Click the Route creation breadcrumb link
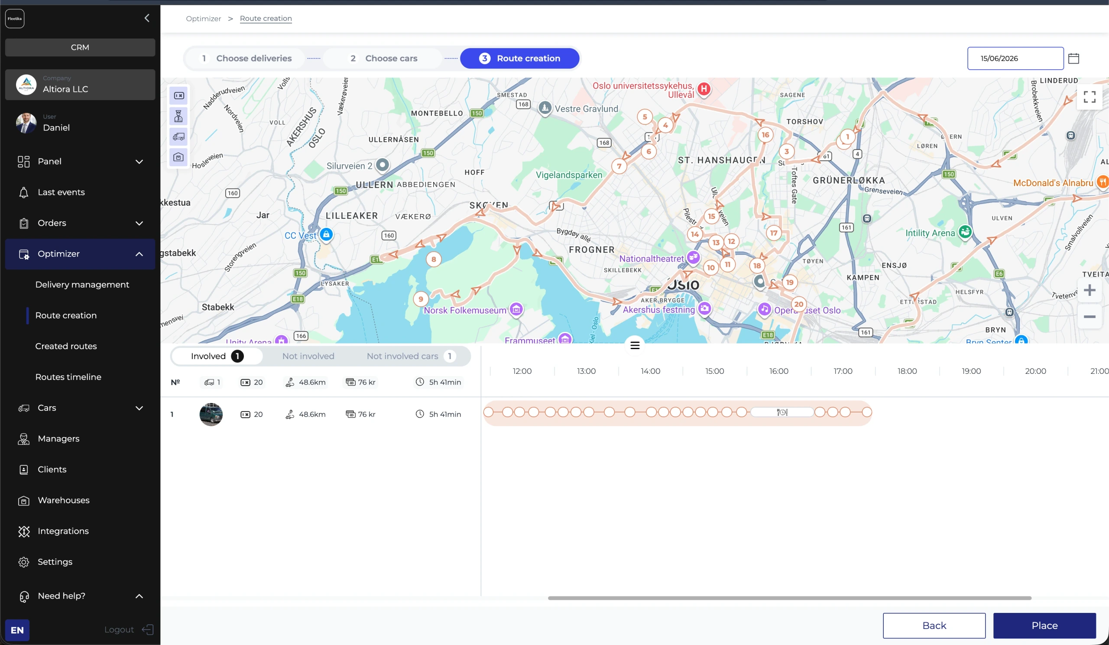The width and height of the screenshot is (1109, 645). (x=266, y=19)
